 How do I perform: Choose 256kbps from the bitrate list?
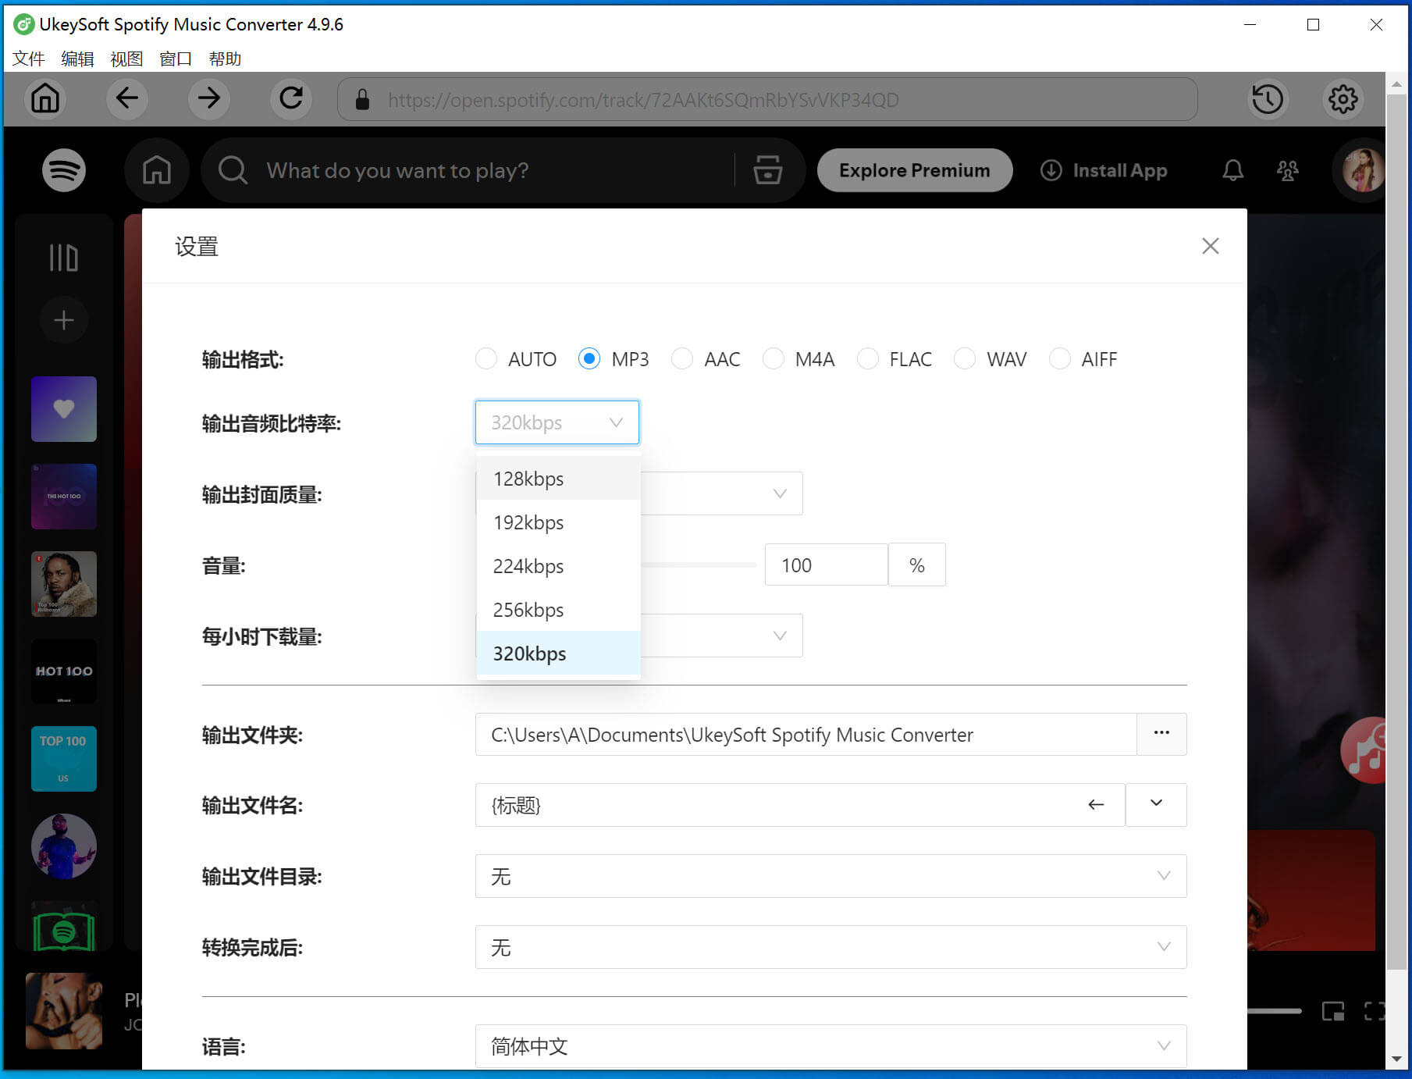coord(559,610)
